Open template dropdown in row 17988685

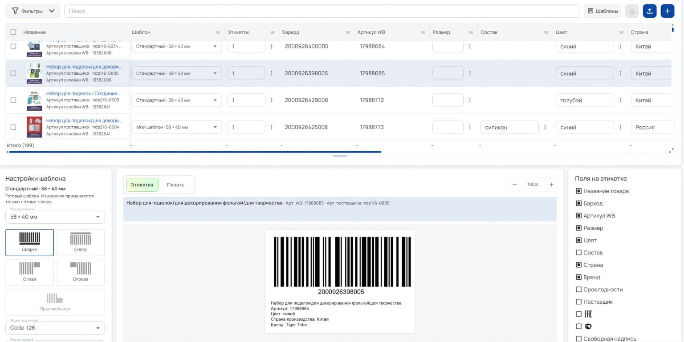[176, 73]
